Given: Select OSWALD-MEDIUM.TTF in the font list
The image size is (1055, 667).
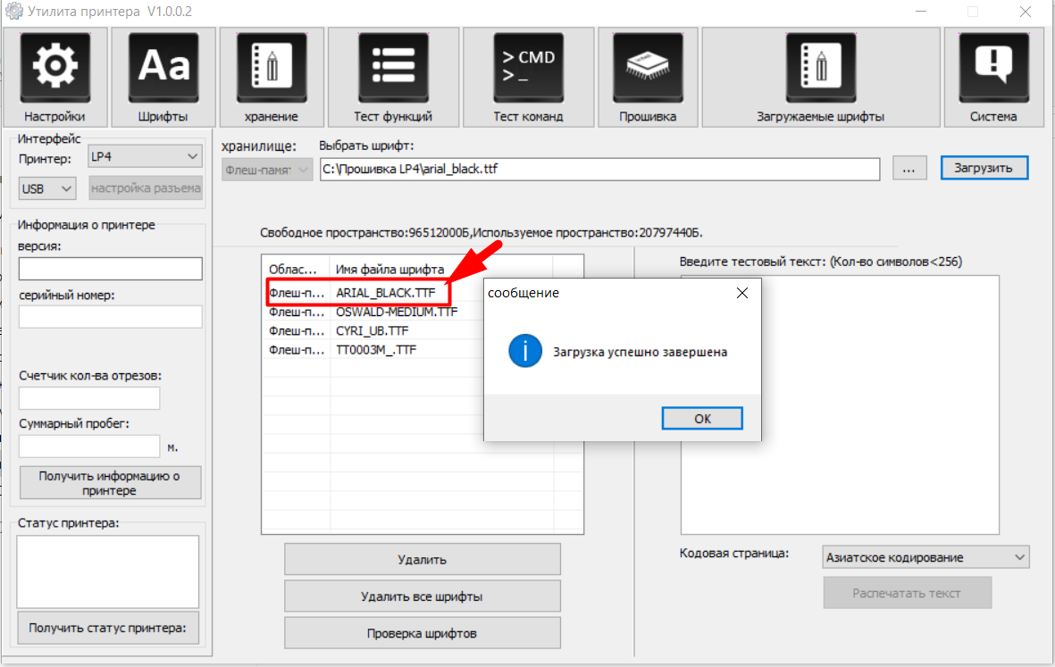Looking at the screenshot, I should [397, 313].
